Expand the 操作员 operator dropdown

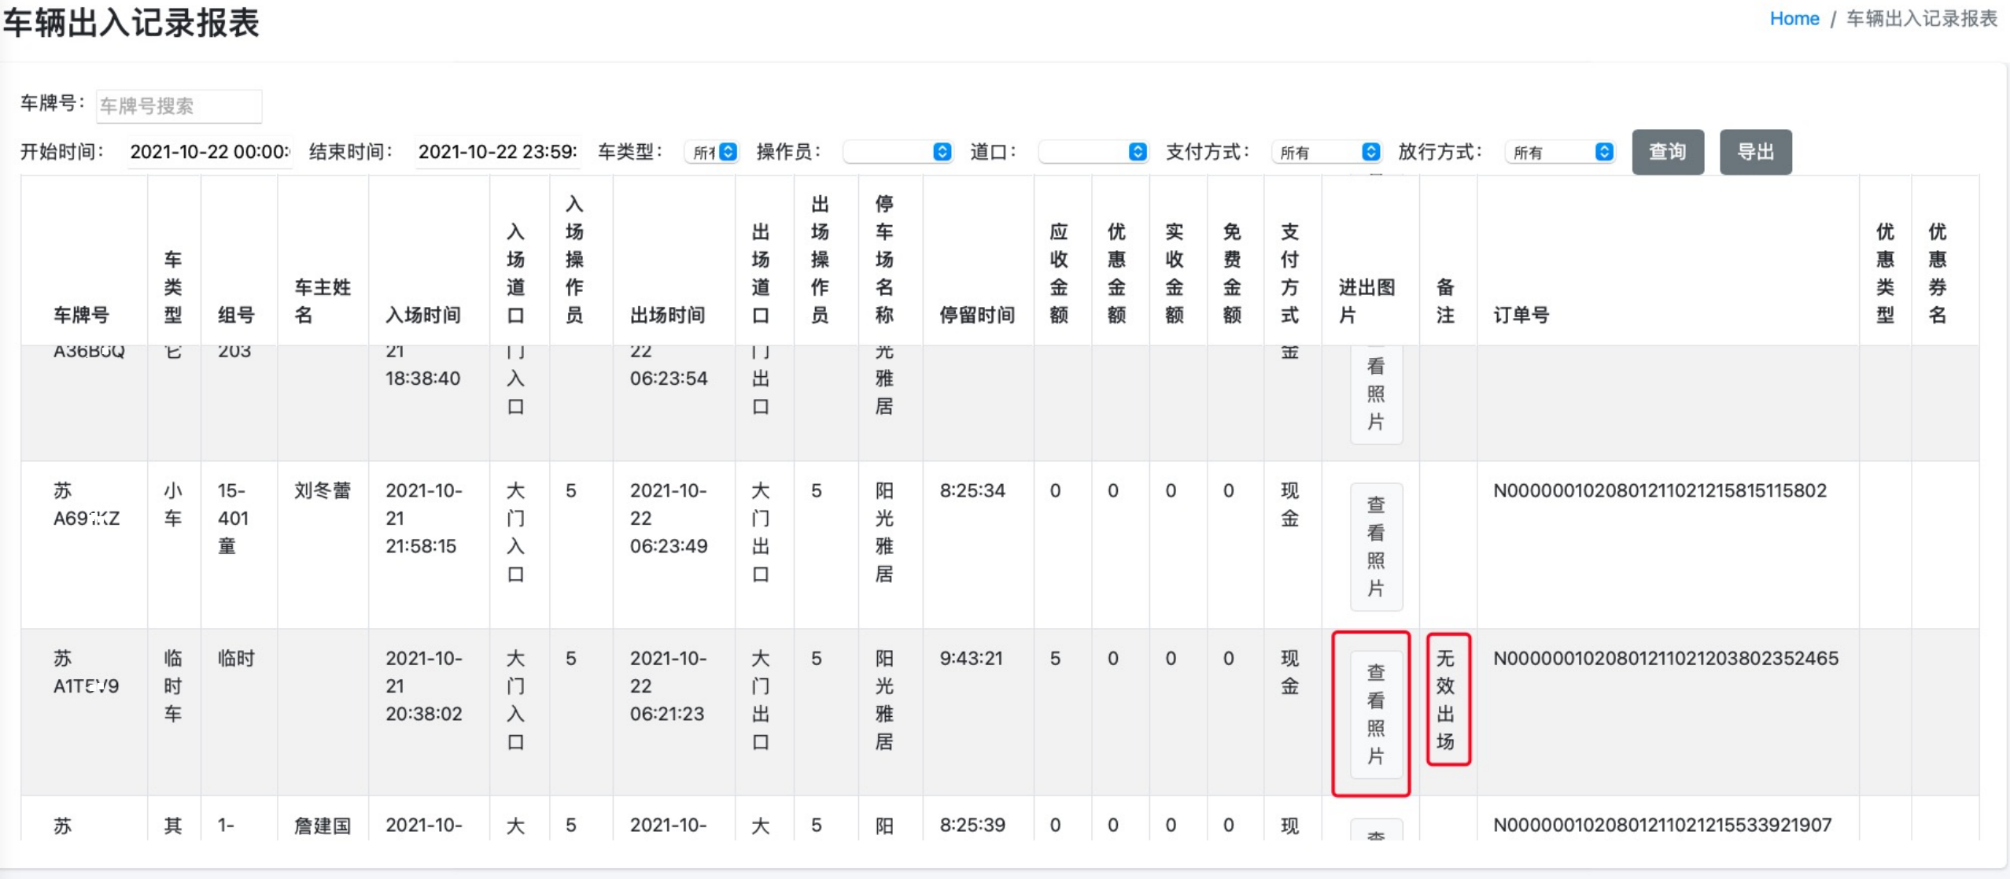click(898, 152)
